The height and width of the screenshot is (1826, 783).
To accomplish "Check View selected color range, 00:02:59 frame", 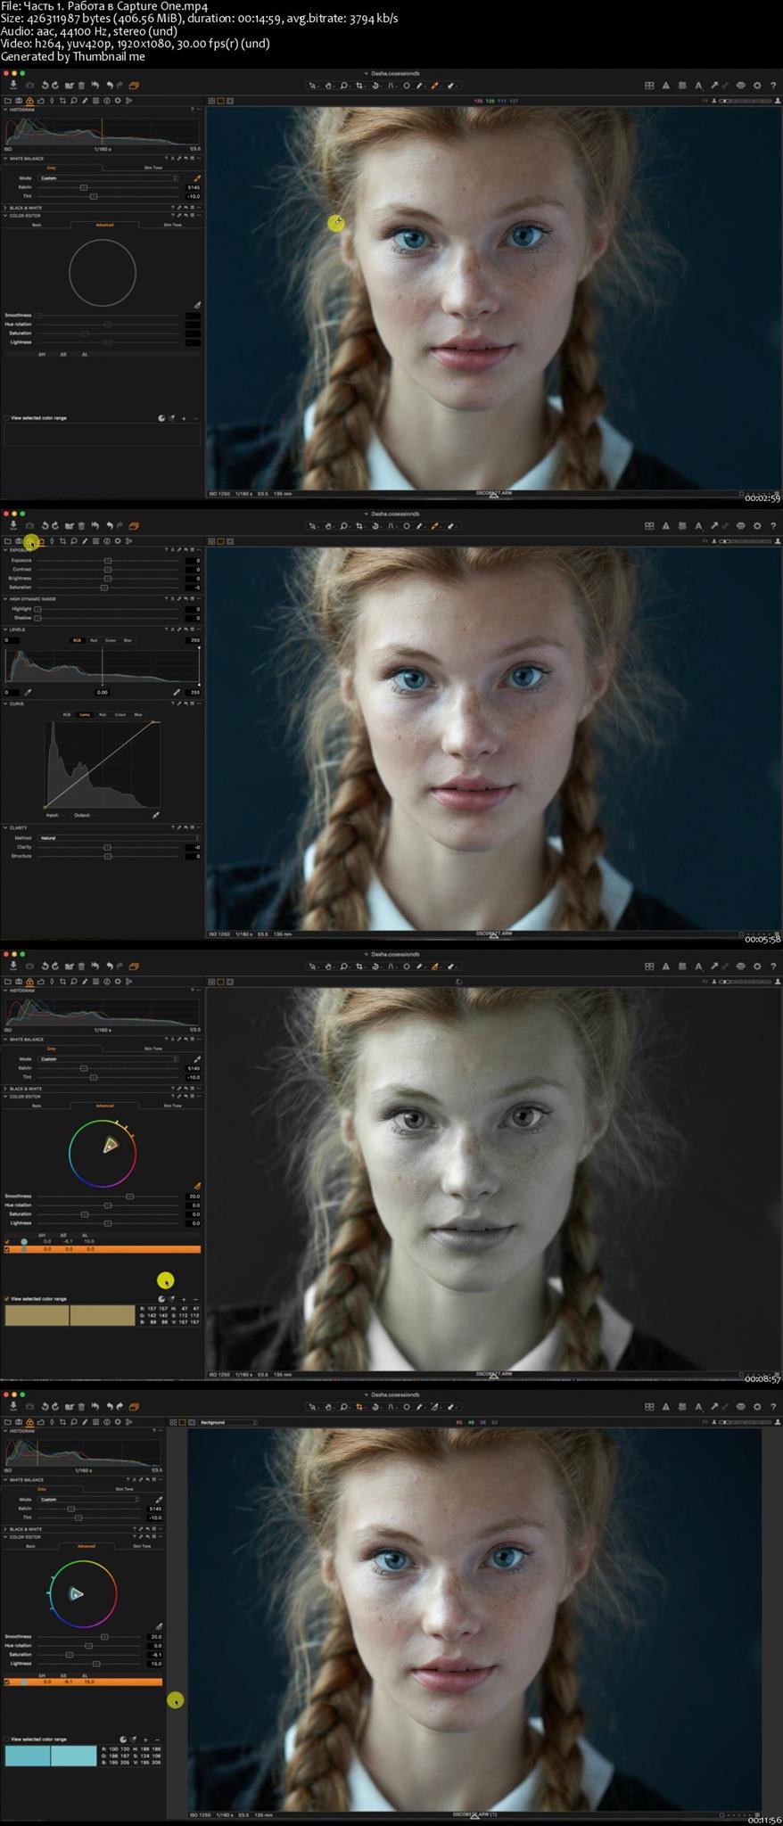I will click(6, 418).
